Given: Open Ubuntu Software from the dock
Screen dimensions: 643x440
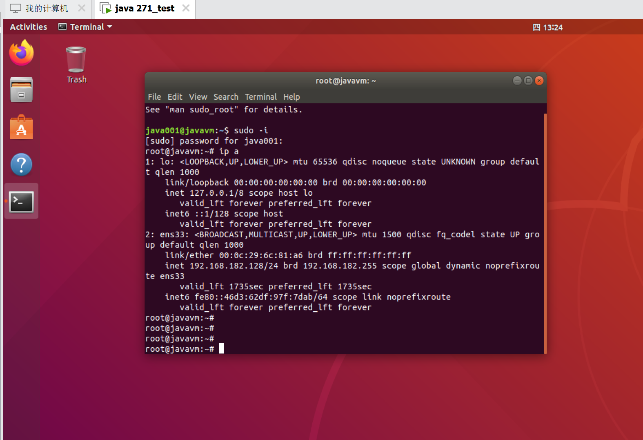Looking at the screenshot, I should pyautogui.click(x=21, y=127).
